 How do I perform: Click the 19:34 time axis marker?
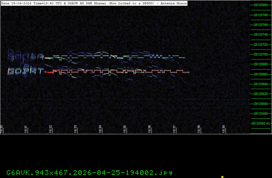100,129
